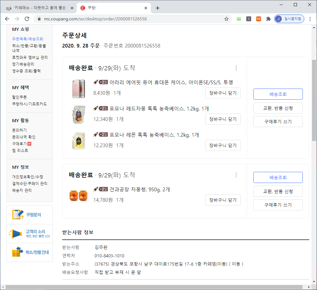Click the 고객의 소리 megaphone banner
Screen dimensions: 317x290
click(30, 234)
